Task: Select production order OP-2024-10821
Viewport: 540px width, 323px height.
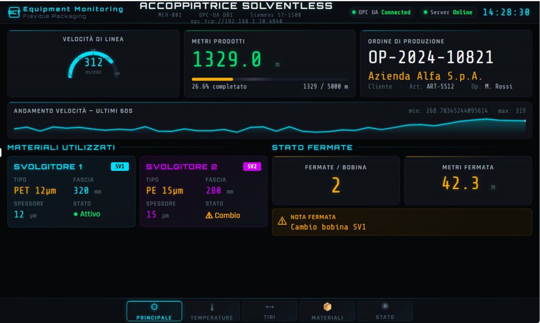Action: point(430,57)
